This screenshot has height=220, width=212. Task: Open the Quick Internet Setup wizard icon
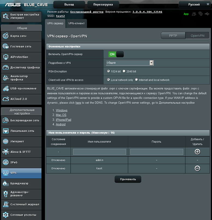[6, 16]
